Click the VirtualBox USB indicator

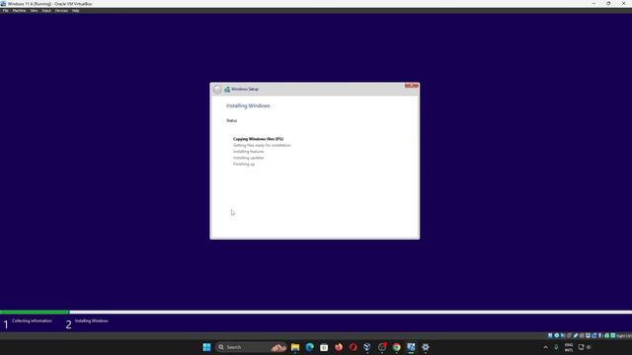[576, 335]
